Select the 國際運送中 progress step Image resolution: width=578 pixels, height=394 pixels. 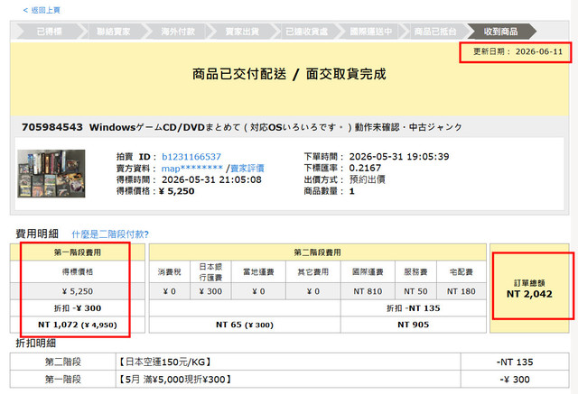pos(371,32)
